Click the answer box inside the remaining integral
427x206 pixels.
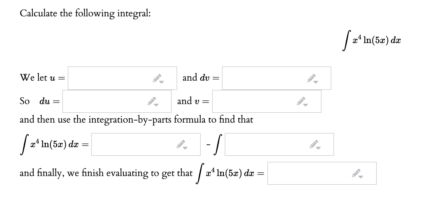273,144
